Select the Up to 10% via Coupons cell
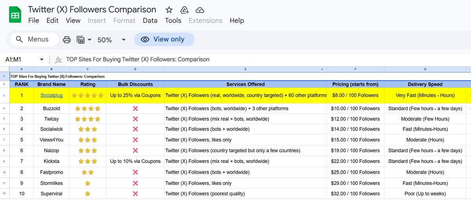471x200 pixels. point(135,161)
